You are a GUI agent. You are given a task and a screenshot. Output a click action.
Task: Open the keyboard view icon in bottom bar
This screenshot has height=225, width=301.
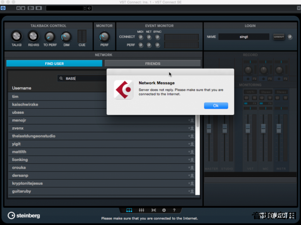(x=129, y=210)
